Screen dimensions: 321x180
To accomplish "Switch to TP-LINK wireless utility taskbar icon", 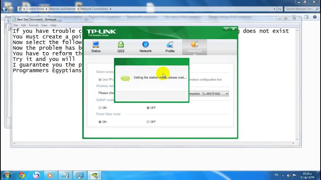I will click(x=95, y=175).
